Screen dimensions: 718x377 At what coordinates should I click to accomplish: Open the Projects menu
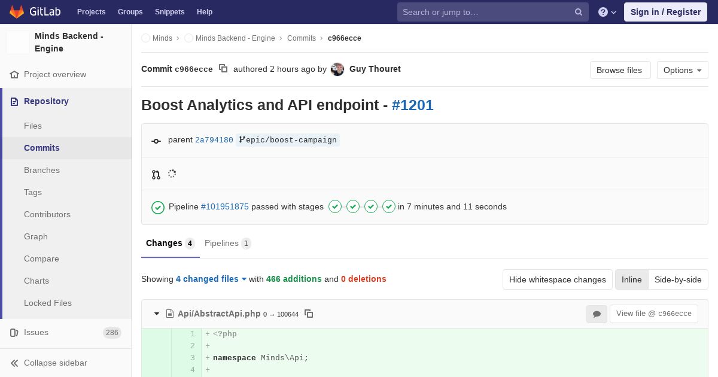(91, 12)
